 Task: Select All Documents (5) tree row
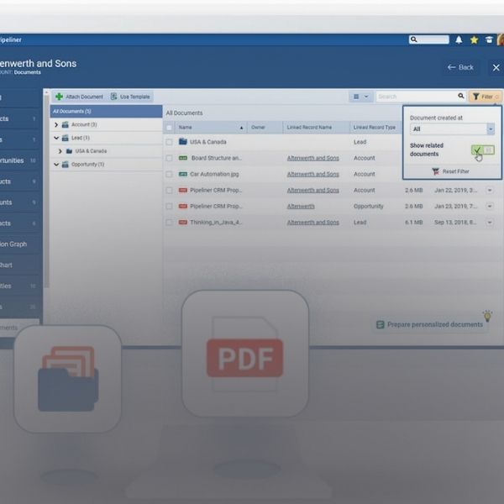(106, 111)
